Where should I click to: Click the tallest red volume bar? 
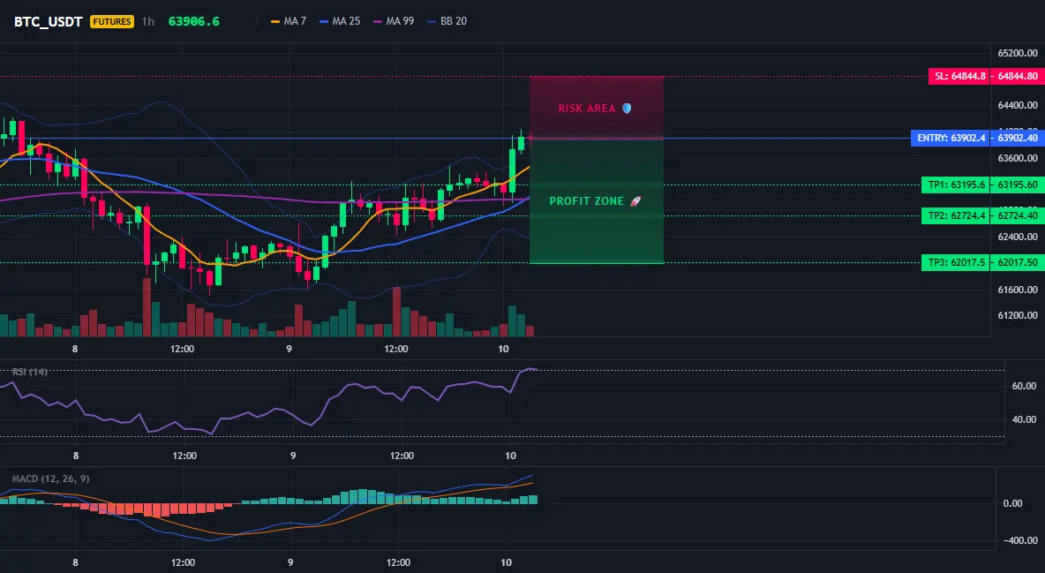146,307
